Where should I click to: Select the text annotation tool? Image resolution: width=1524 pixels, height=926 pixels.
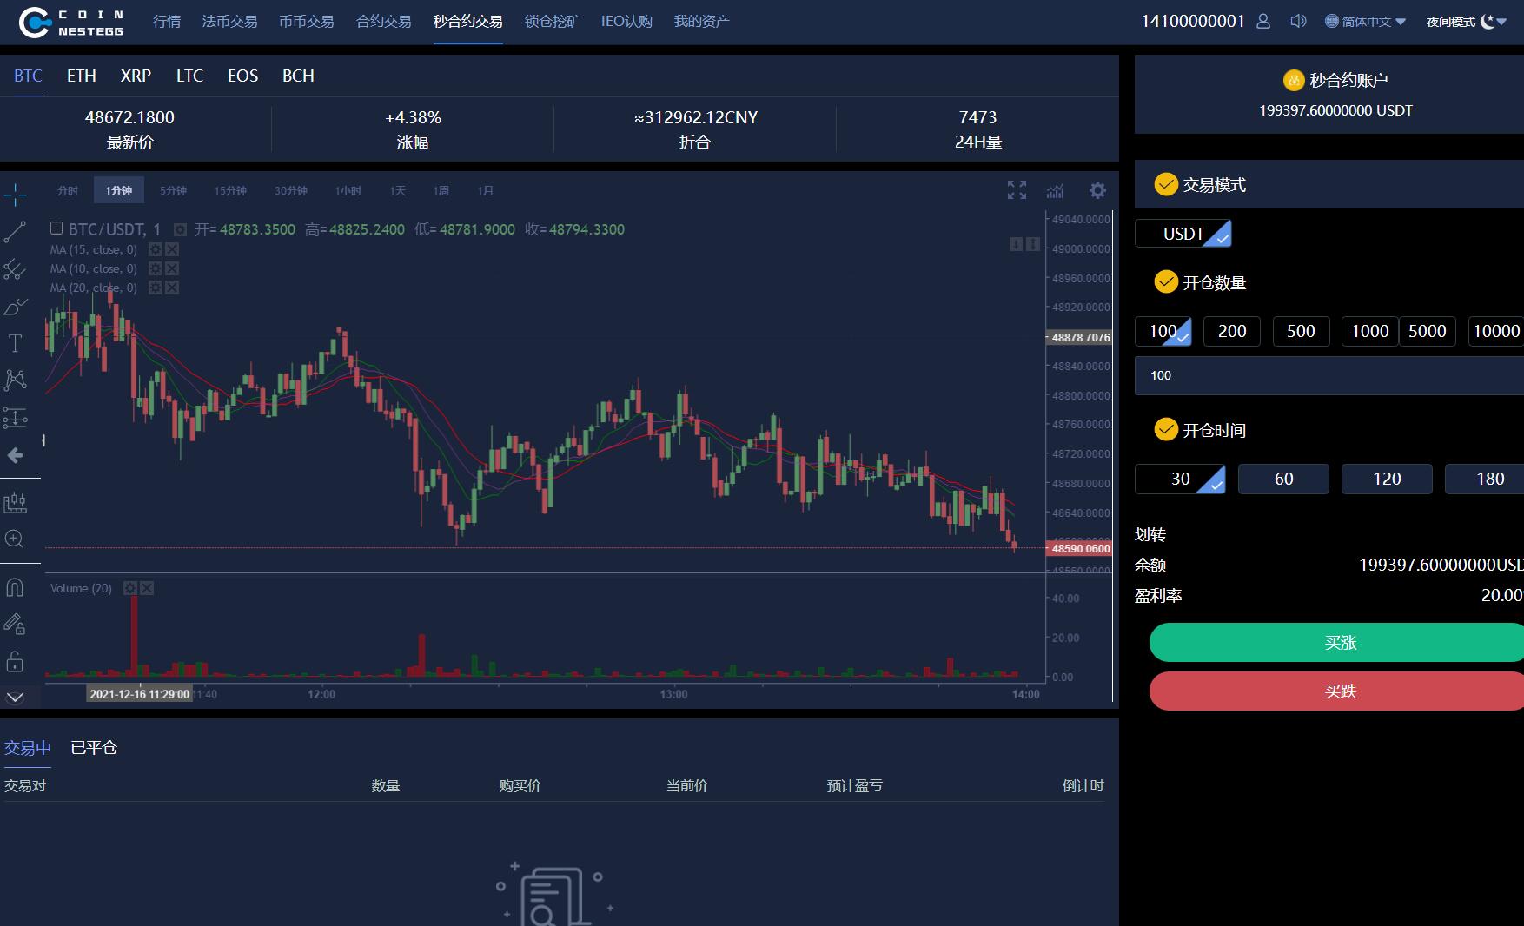(15, 343)
